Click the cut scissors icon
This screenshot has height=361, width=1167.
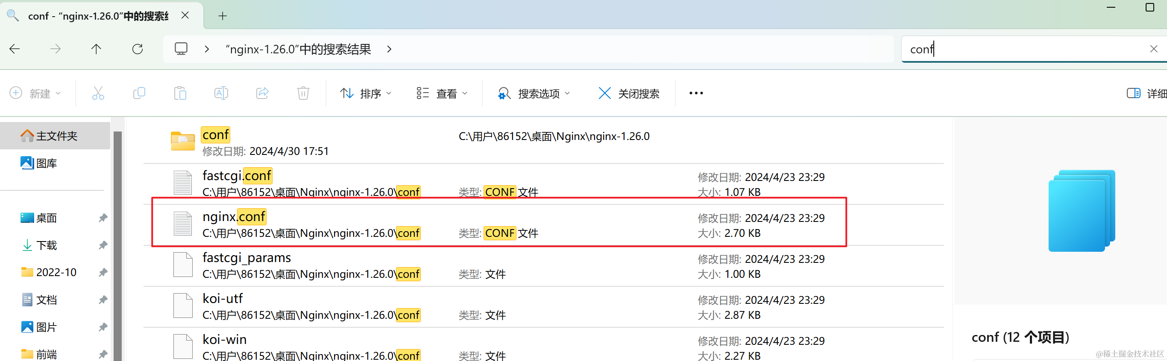[98, 93]
